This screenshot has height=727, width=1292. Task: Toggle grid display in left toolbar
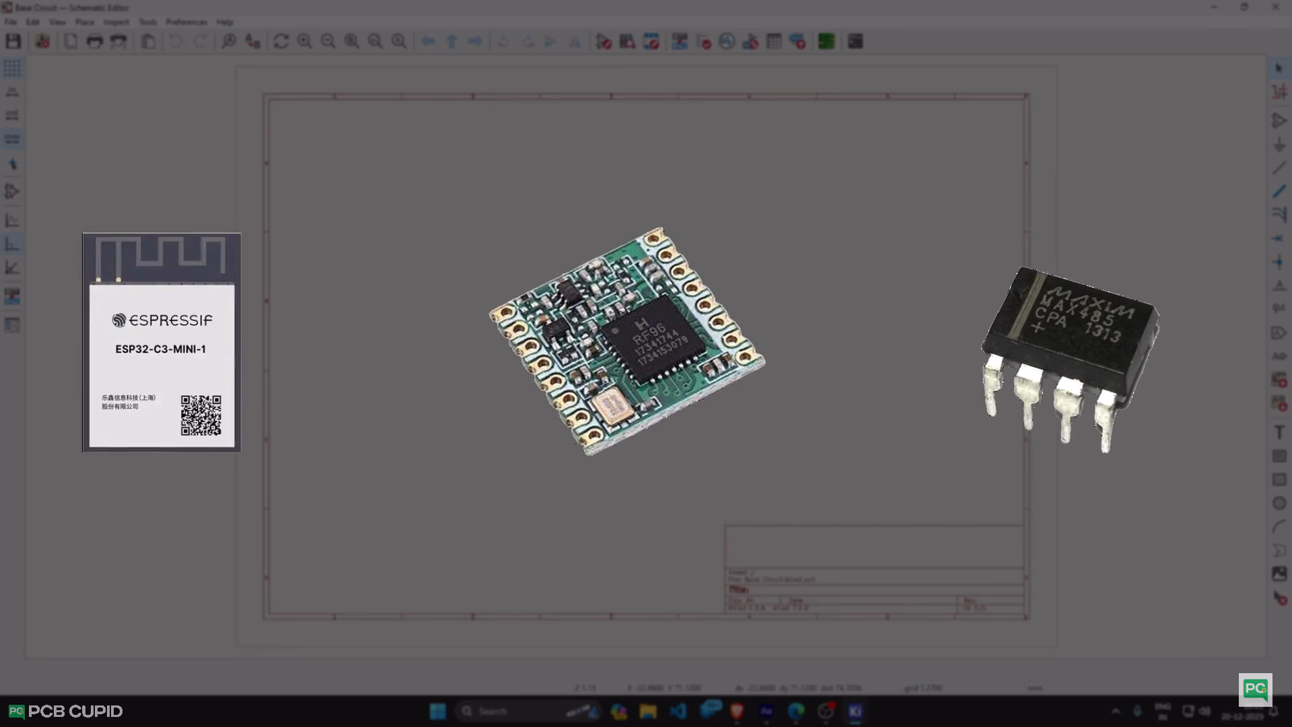coord(12,68)
